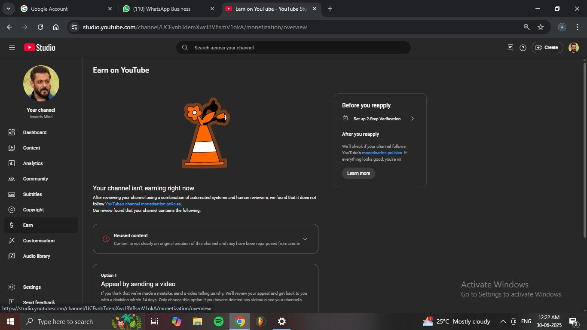
Task: Click the lock icon beside 2-Step Verification
Action: pyautogui.click(x=345, y=118)
